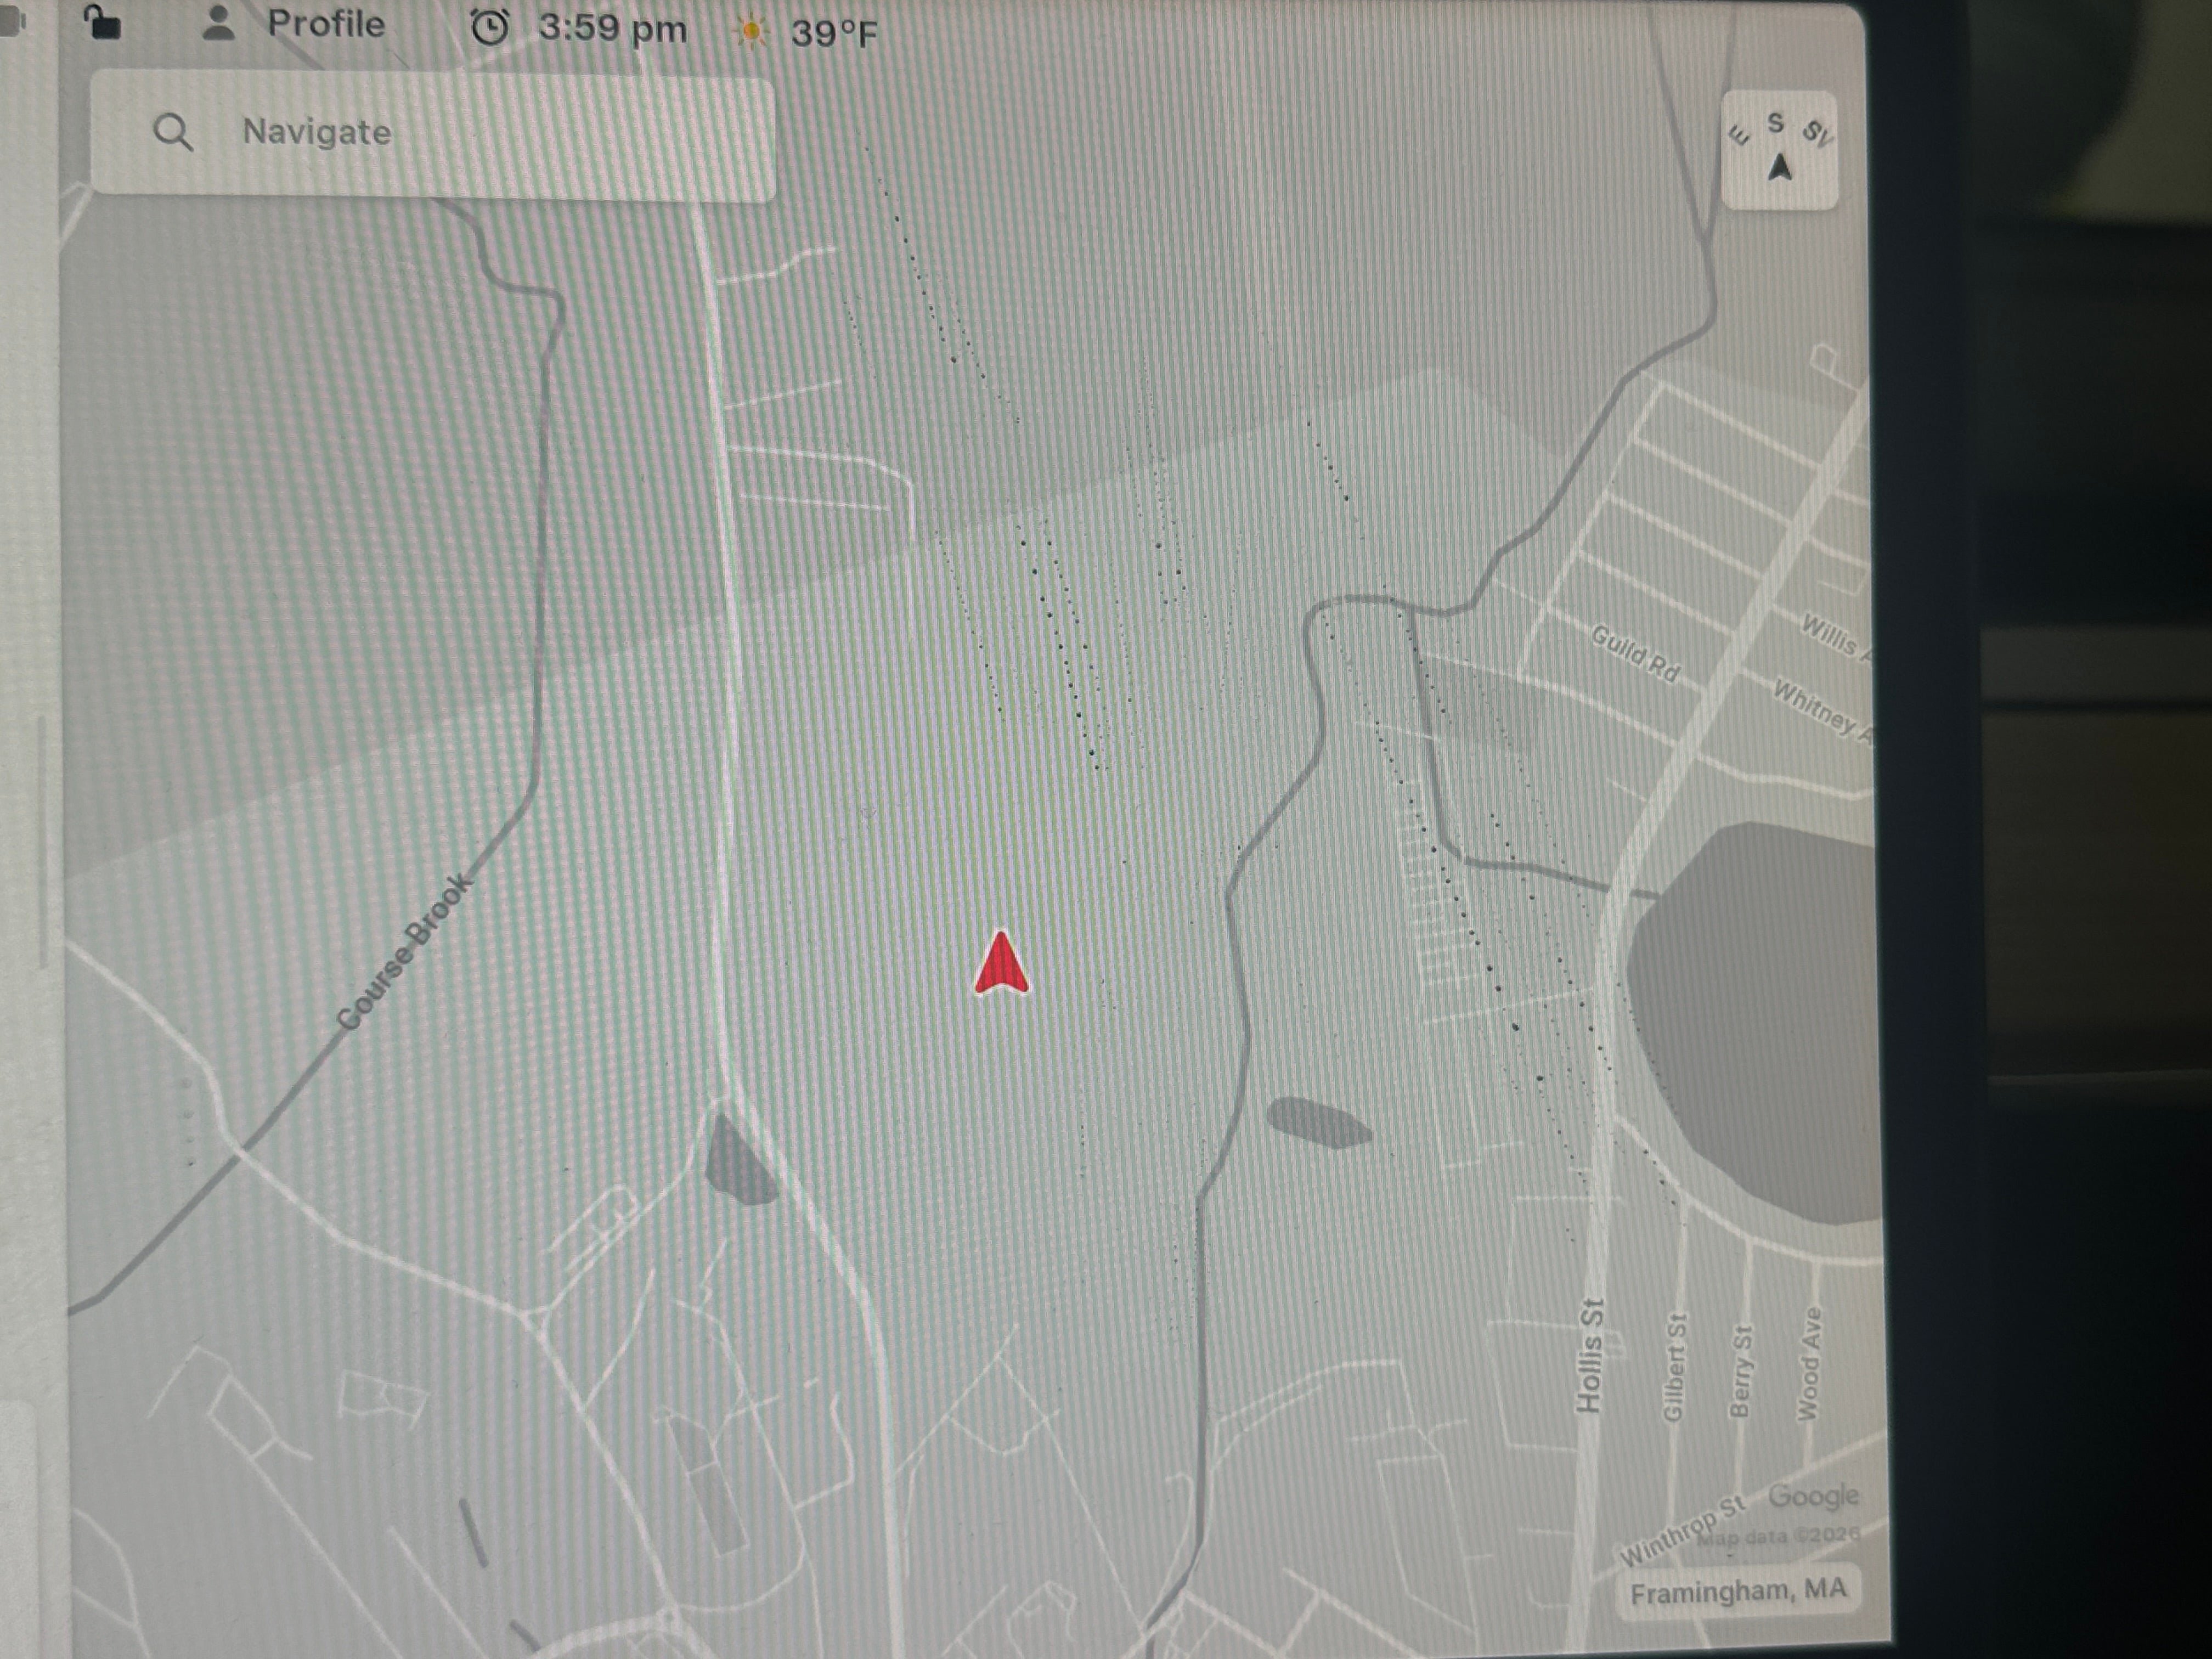
Task: Tap the alarm clock icon
Action: click(489, 28)
